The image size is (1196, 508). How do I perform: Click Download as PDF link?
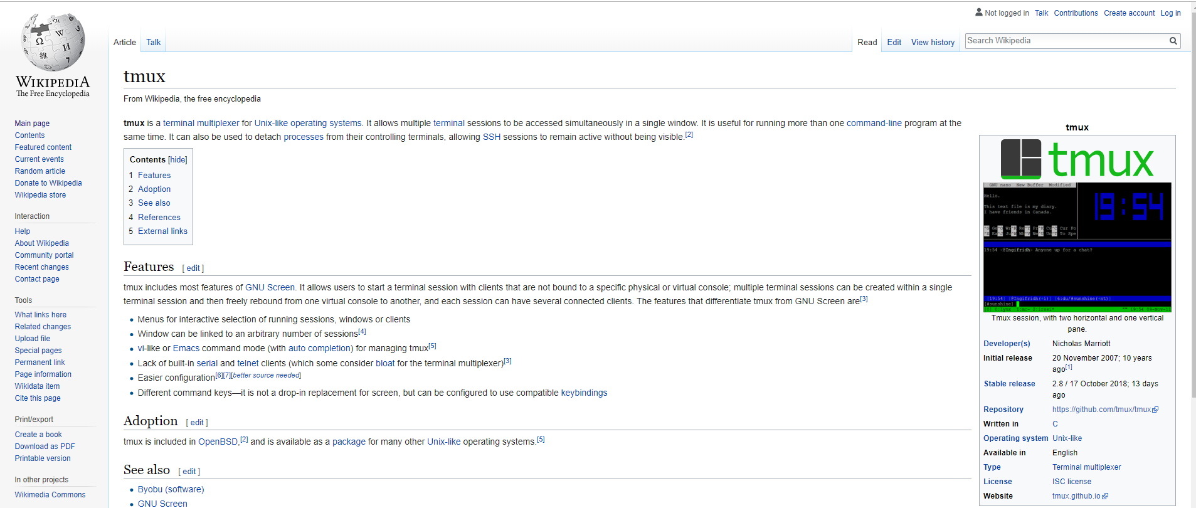click(45, 447)
